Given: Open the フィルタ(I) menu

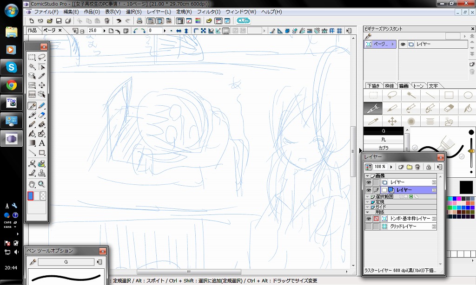Looking at the screenshot, I should click(x=209, y=12).
